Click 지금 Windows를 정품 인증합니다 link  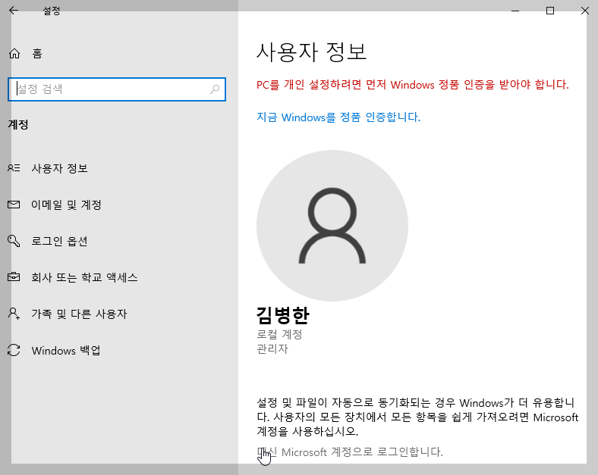point(338,117)
